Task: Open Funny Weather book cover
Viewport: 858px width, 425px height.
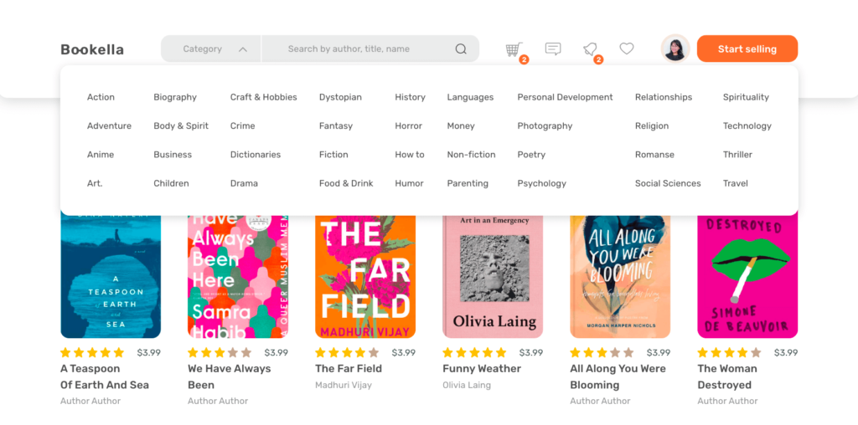Action: pos(493,276)
